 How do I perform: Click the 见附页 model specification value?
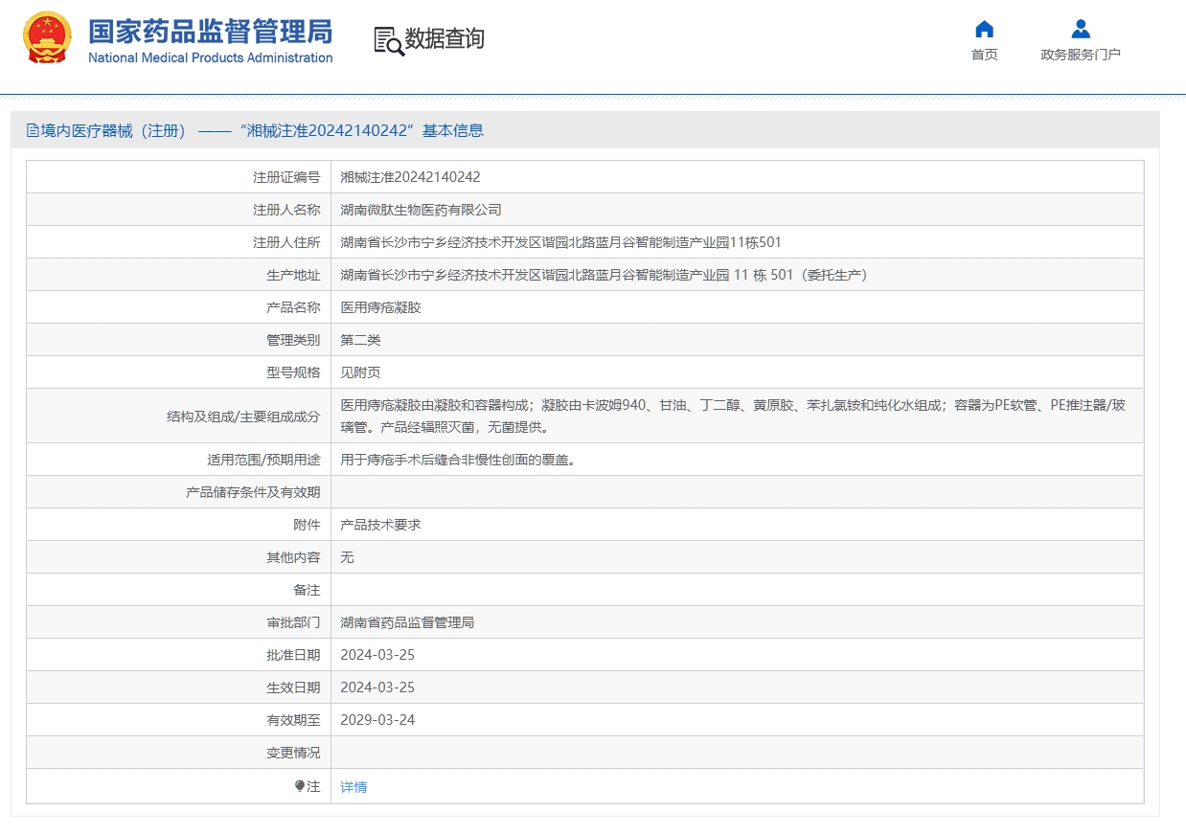[360, 372]
